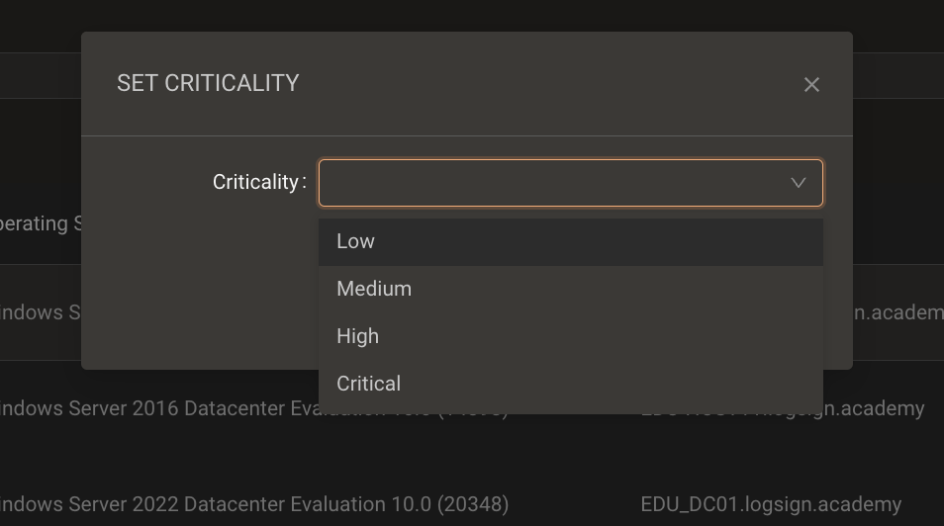Select Critical from the criticality list

[571, 384]
